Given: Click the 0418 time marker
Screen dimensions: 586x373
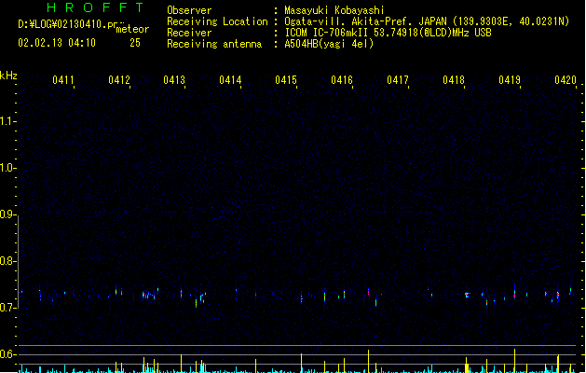Looking at the screenshot, I should [x=454, y=80].
